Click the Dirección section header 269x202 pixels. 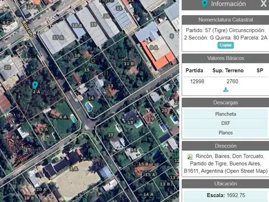[x=225, y=146]
